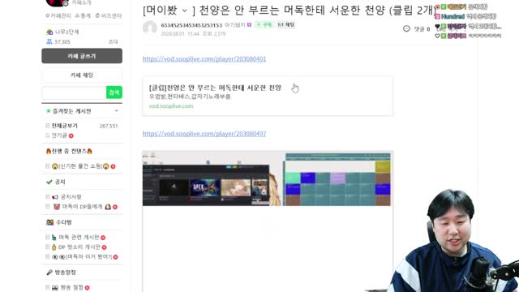Click the green 검색 search button
This screenshot has height=292, width=519.
coord(114,92)
